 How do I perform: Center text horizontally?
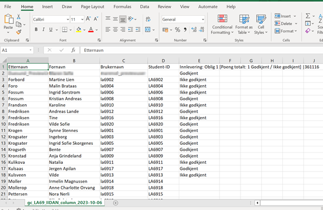coord(115,30)
